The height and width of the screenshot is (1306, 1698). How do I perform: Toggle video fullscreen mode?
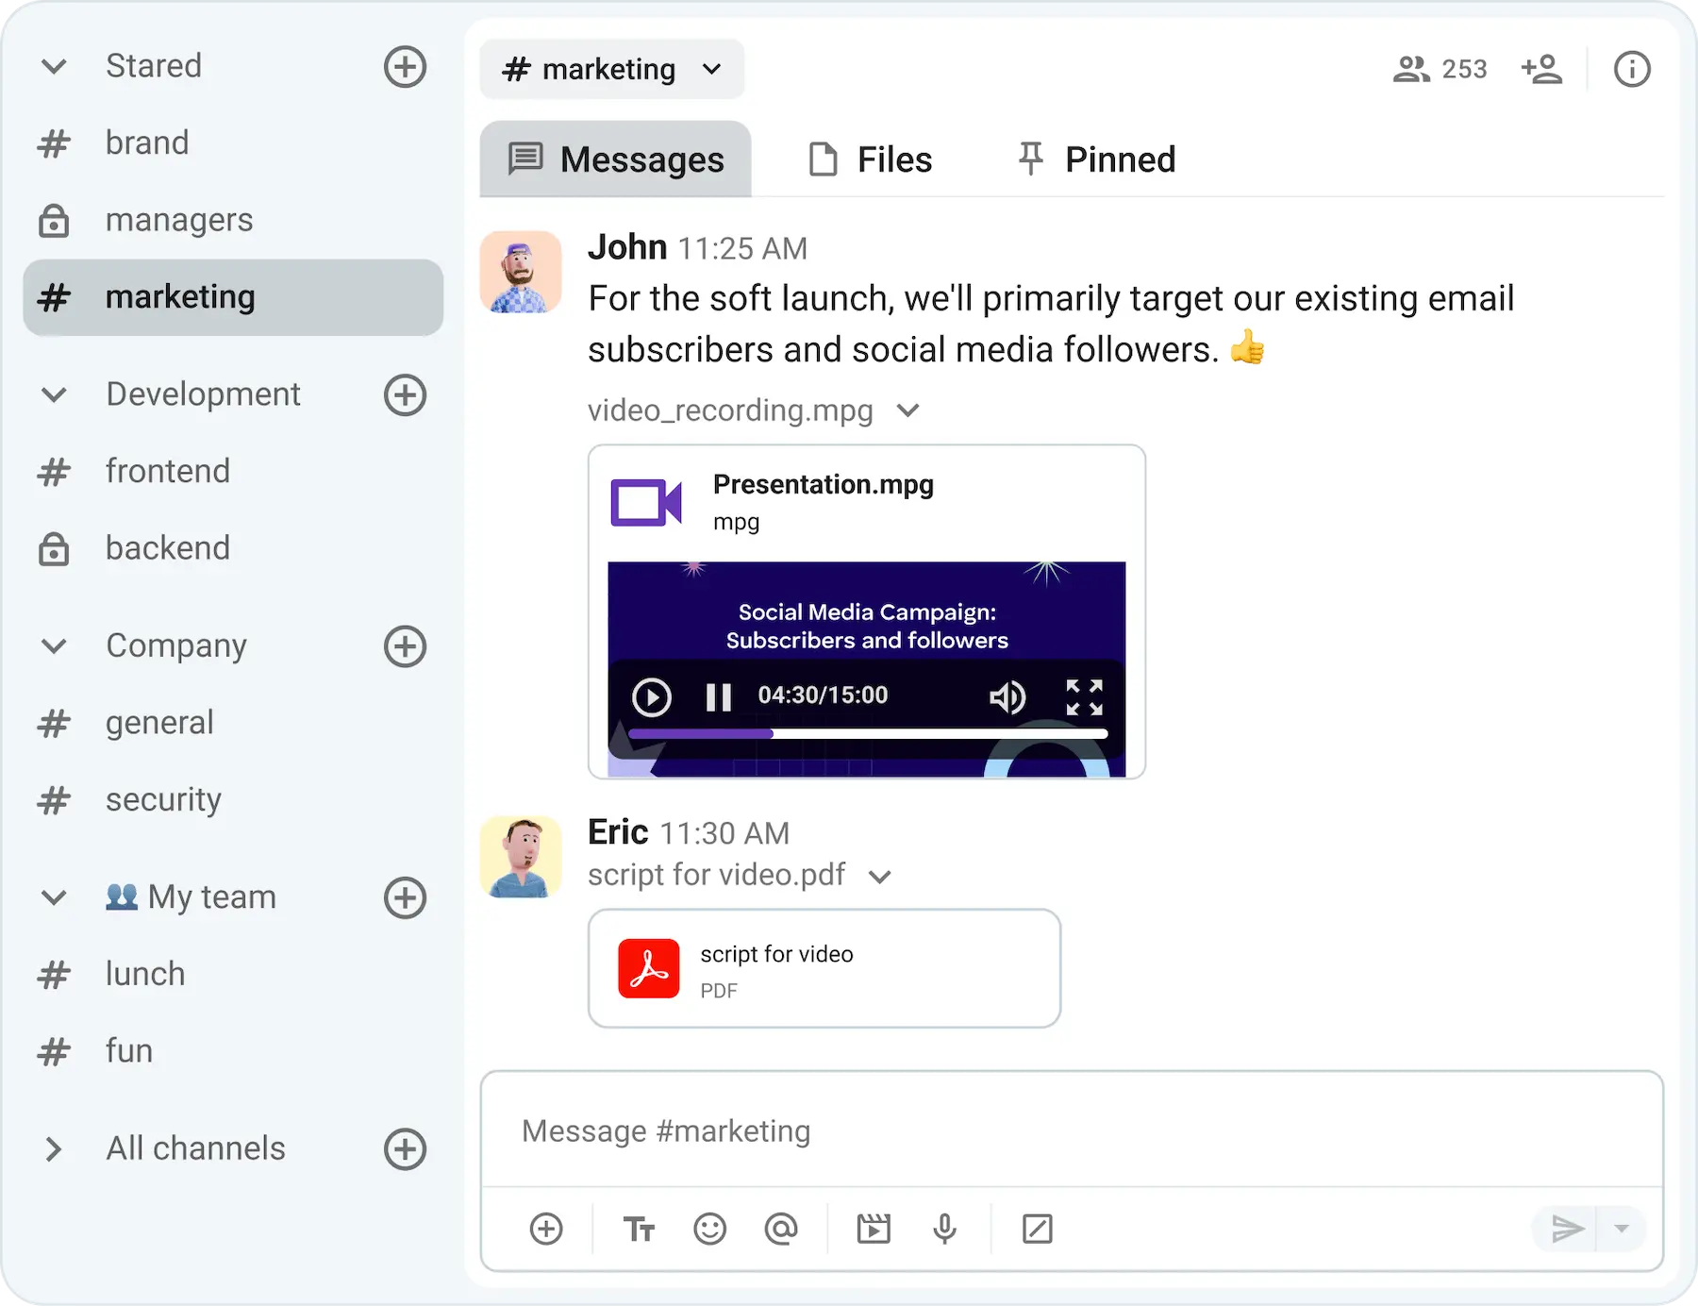[1084, 697]
